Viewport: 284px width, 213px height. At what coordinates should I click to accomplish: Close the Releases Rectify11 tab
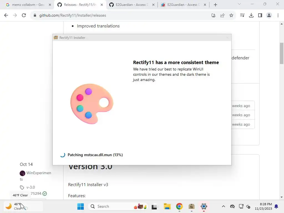pyautogui.click(x=102, y=5)
